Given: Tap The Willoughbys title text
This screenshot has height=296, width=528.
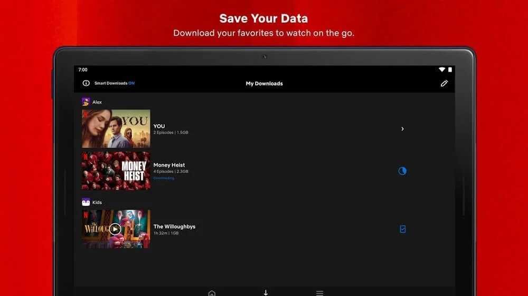Looking at the screenshot, I should coord(174,226).
